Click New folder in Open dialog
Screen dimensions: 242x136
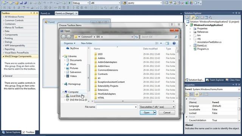87,43
